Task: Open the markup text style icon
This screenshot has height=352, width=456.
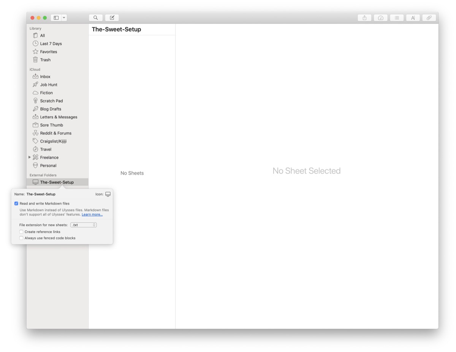Action: (413, 18)
